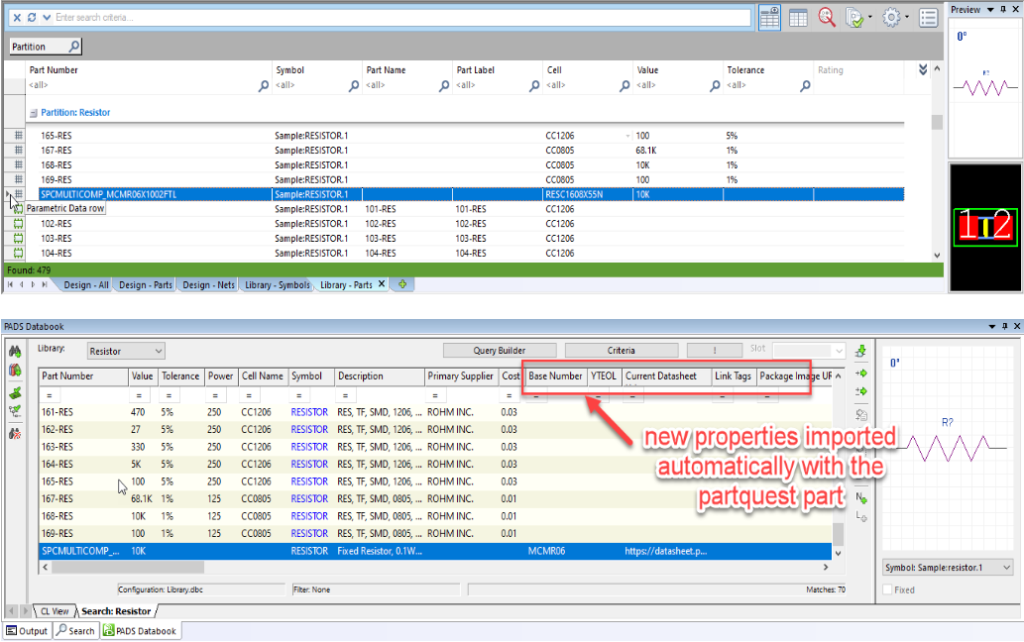The width and height of the screenshot is (1024, 642).
Task: Select the find-with-plus binoculars icon in Databook sidebar
Action: pyautogui.click(x=15, y=349)
